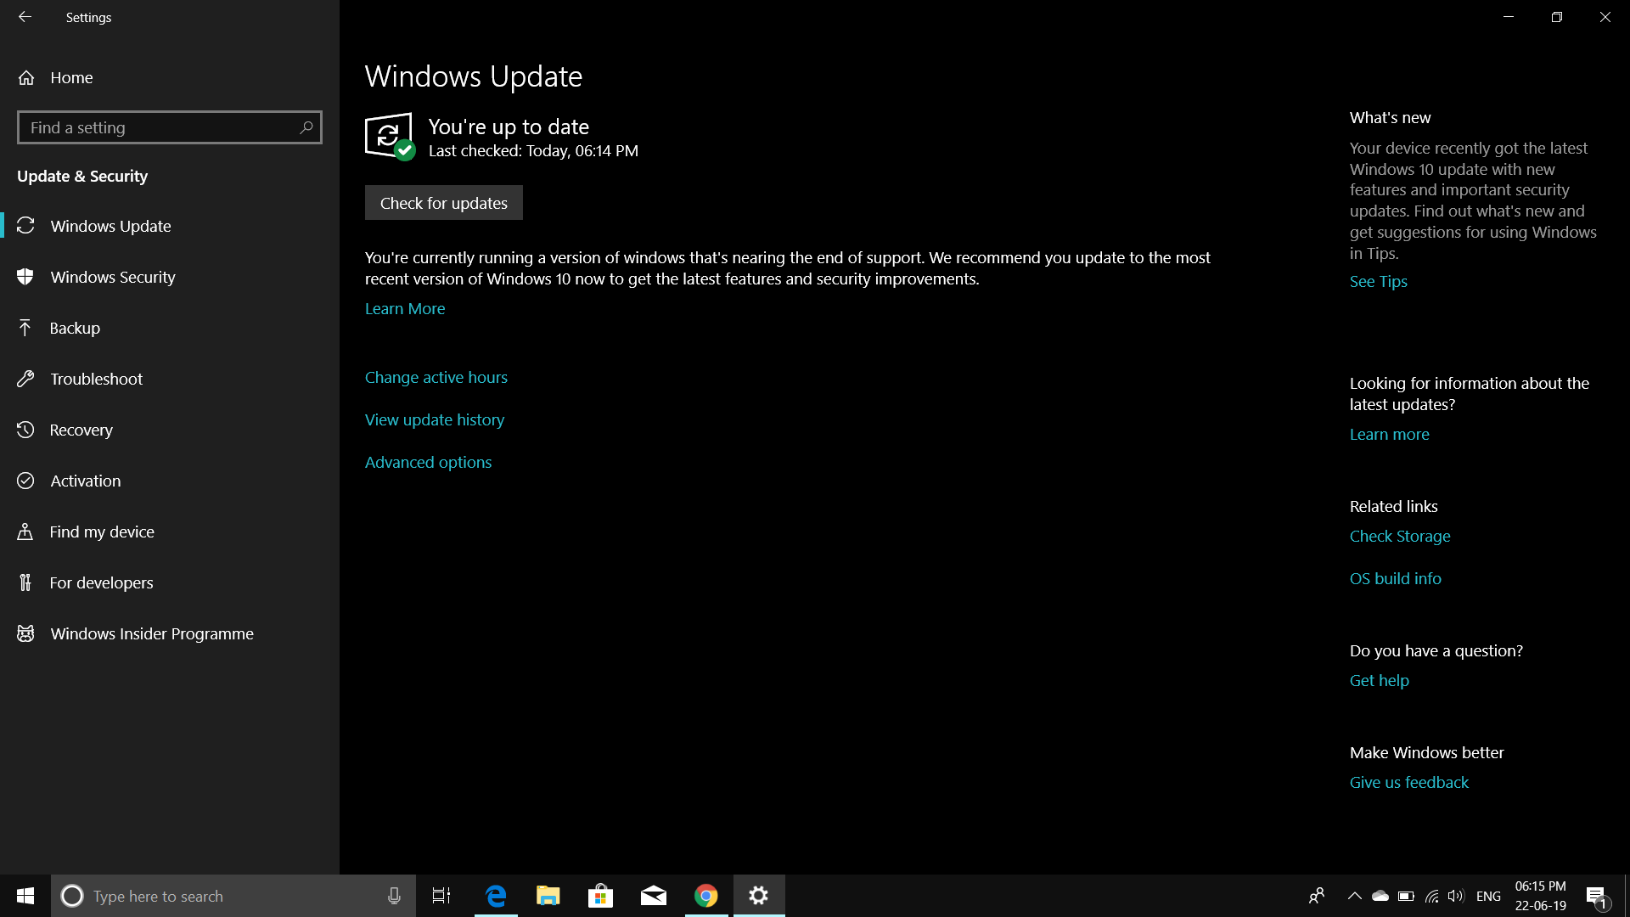Click the Windows Security shield icon
This screenshot has height=917, width=1630.
25,277
